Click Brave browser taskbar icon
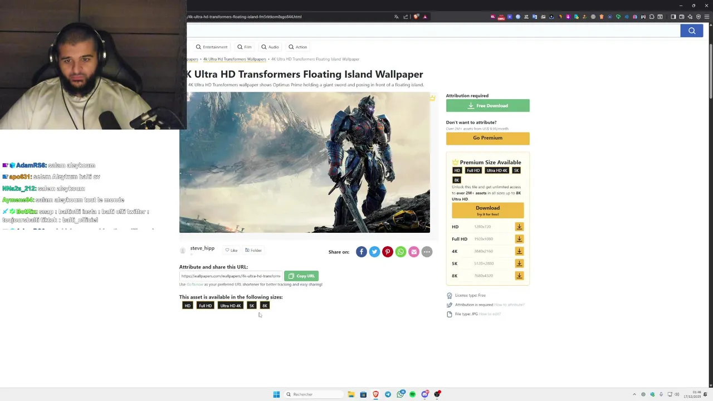Image resolution: width=713 pixels, height=401 pixels. 375,394
